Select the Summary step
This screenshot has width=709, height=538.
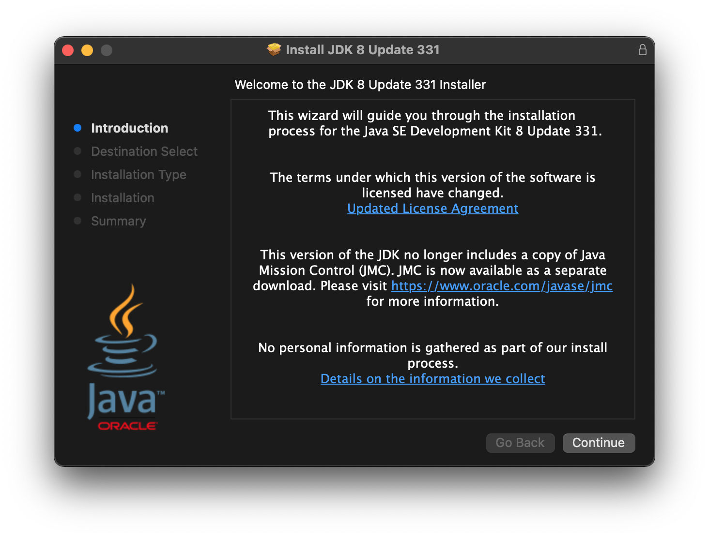click(118, 221)
